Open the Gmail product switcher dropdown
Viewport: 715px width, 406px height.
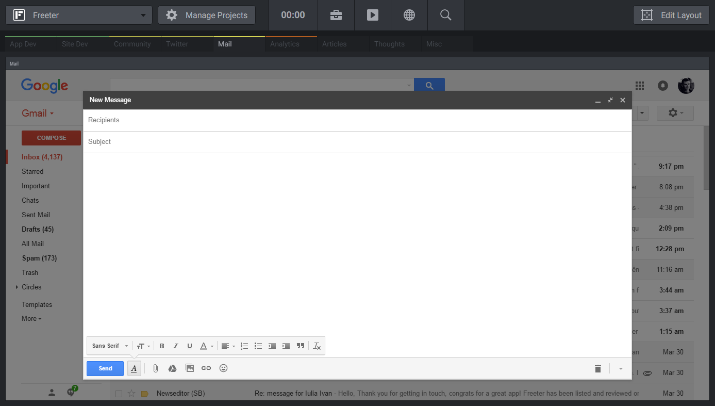tap(38, 113)
